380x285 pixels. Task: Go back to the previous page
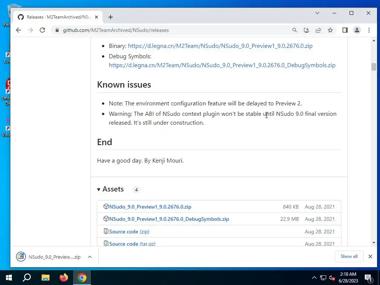pos(19,30)
